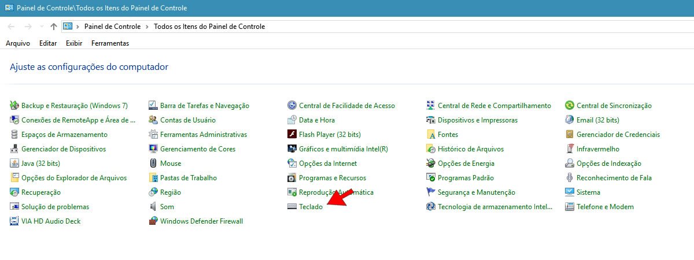Open Dispositivos e Impressoras link
The height and width of the screenshot is (260, 694).
tap(478, 120)
